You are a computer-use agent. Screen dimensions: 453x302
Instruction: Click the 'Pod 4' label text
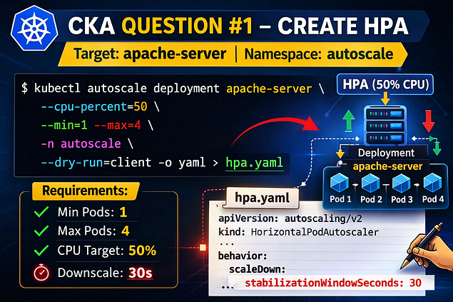[433, 199]
